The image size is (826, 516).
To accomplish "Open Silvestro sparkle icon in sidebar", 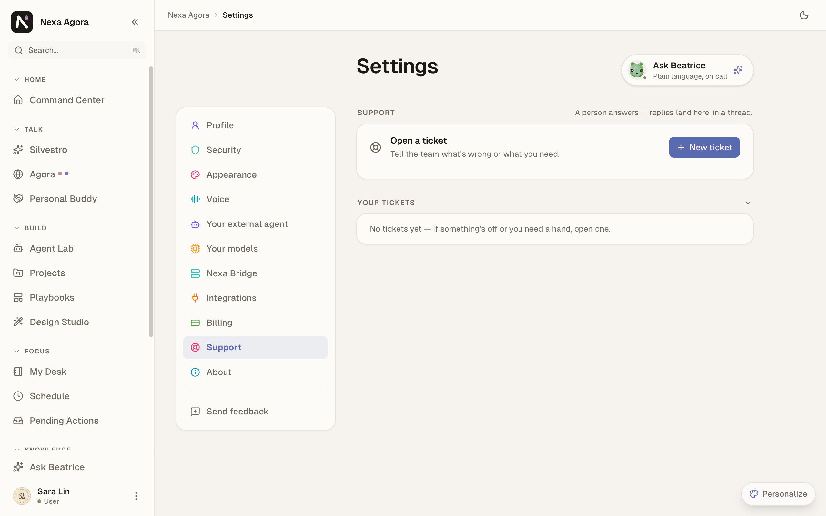I will (x=18, y=150).
